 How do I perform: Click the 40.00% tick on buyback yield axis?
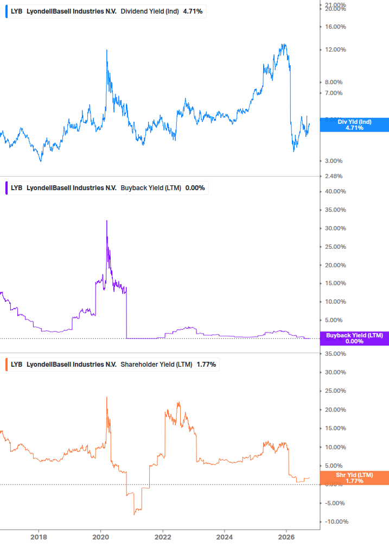pyautogui.click(x=335, y=192)
